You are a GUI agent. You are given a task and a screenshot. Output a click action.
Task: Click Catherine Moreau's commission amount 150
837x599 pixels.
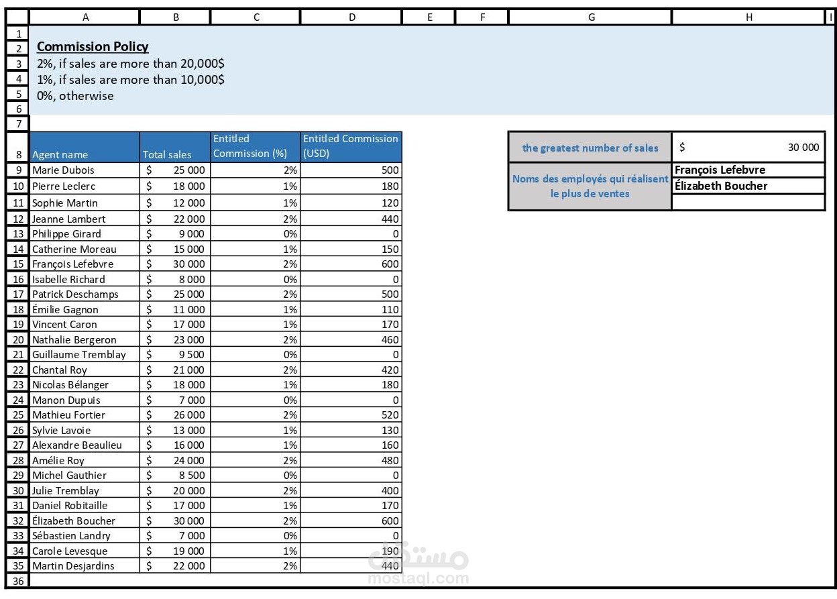click(x=351, y=249)
